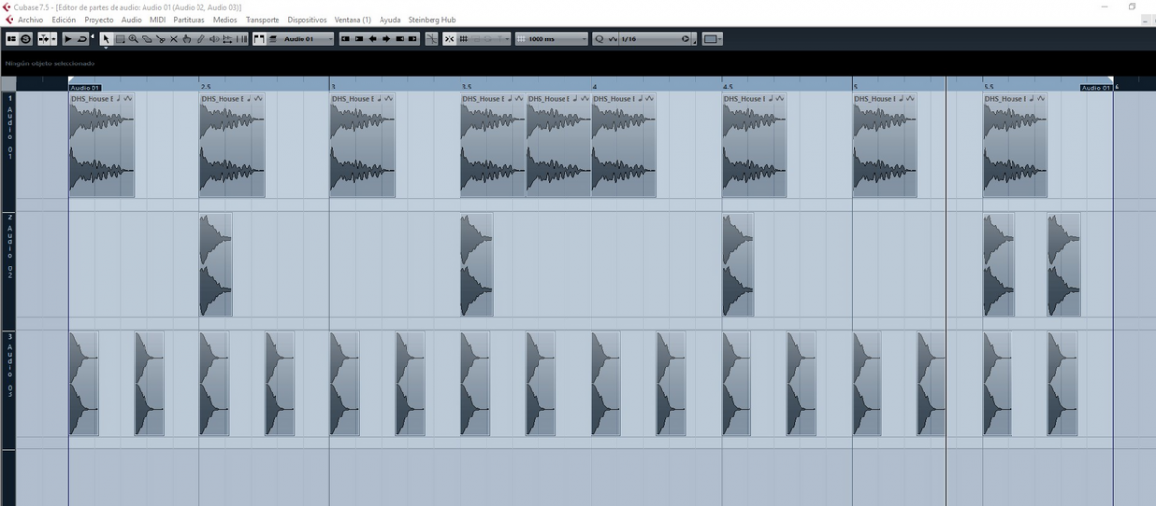Open the Steinberg Hub menu

coord(432,19)
